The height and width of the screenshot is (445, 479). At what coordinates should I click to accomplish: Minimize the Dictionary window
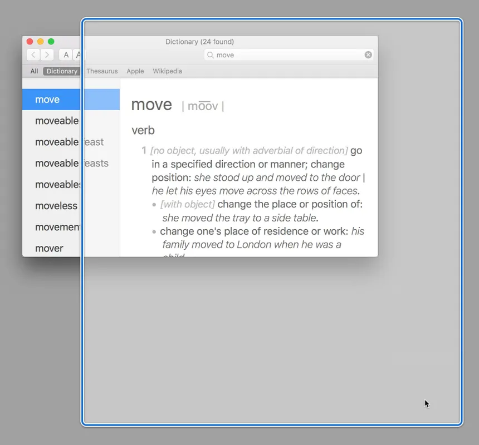click(x=41, y=42)
